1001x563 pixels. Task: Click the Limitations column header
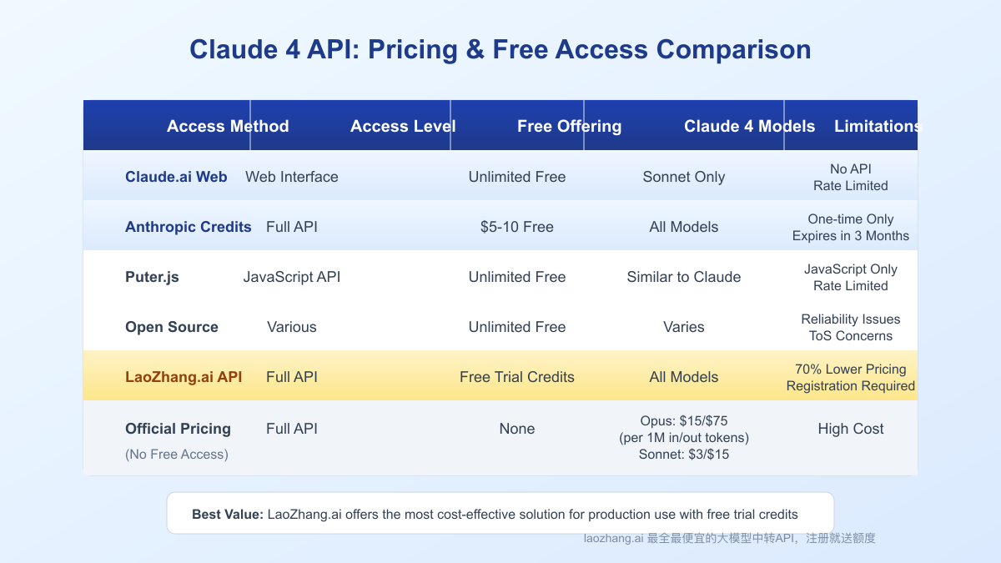(875, 126)
